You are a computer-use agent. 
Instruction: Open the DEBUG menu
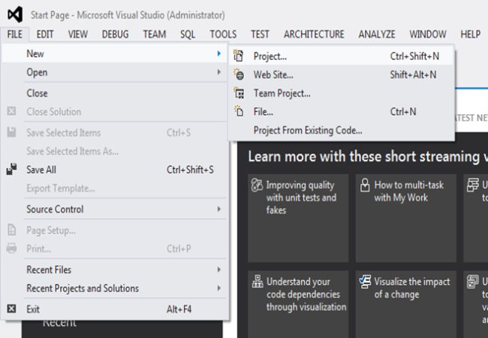(116, 34)
